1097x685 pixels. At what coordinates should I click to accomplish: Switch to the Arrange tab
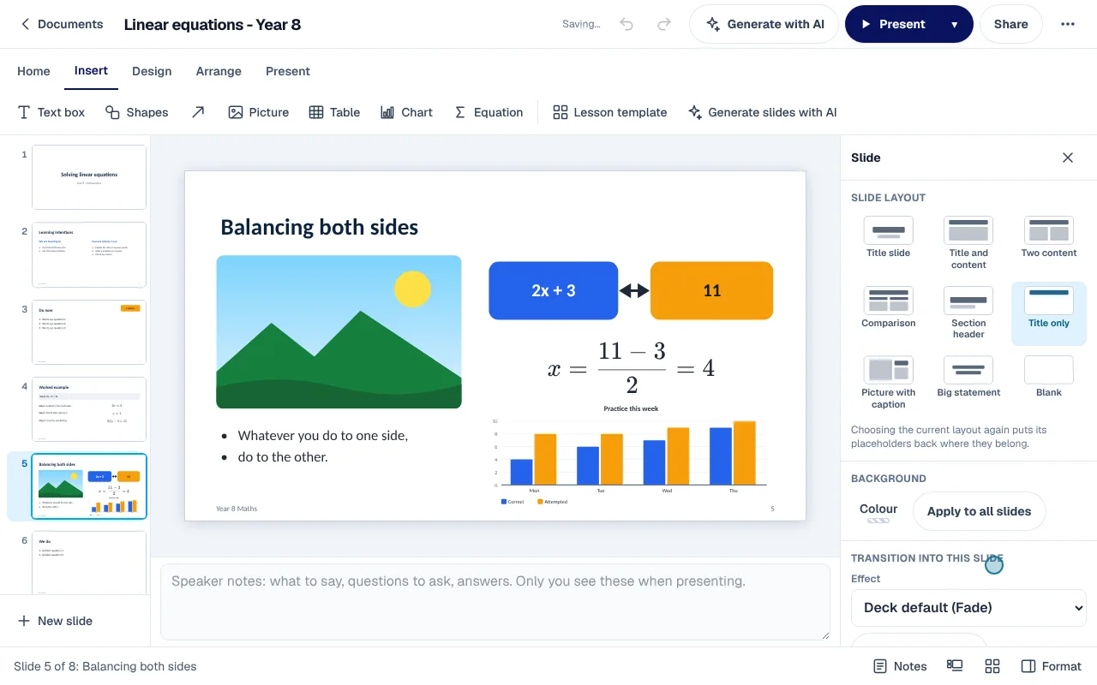(219, 71)
